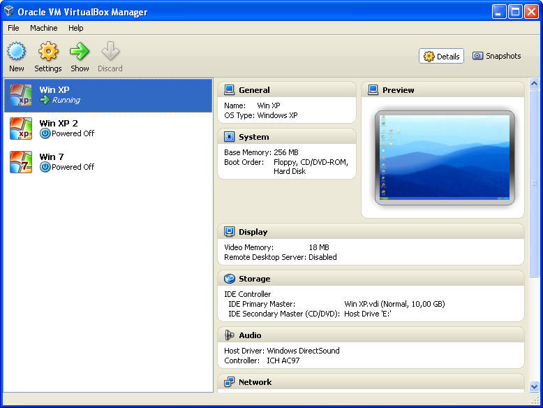Click the Display section monitor icon
Image resolution: width=543 pixels, height=408 pixels.
tap(230, 232)
